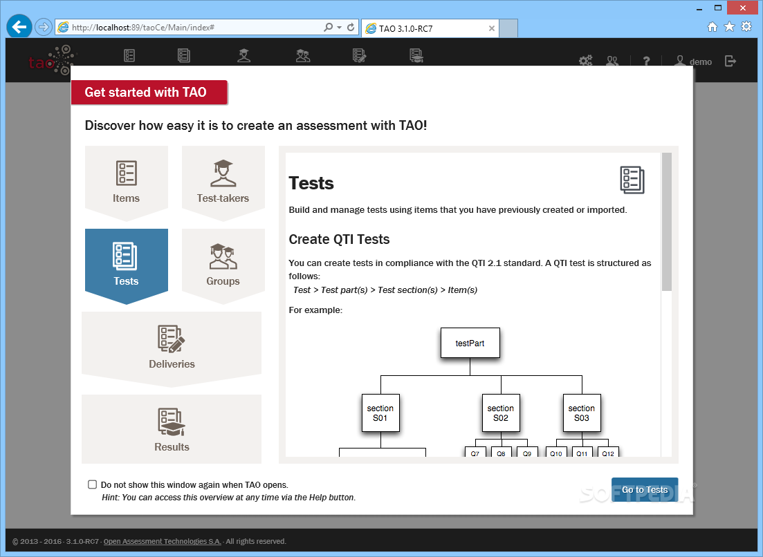Click the browser forward arrow
This screenshot has height=557, width=763.
tap(44, 27)
